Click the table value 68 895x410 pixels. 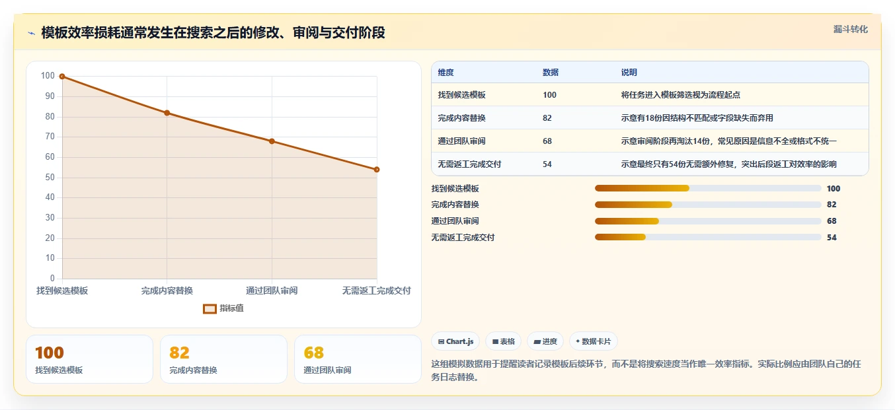pos(547,141)
